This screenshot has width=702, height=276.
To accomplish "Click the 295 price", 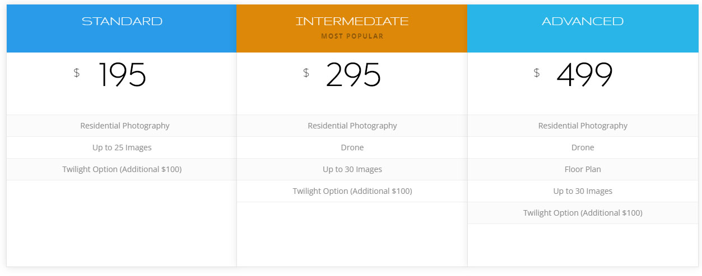I will [x=353, y=75].
